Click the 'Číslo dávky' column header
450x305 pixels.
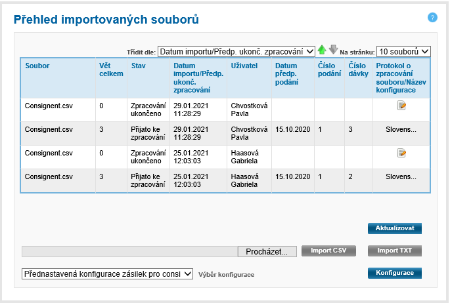pyautogui.click(x=357, y=70)
